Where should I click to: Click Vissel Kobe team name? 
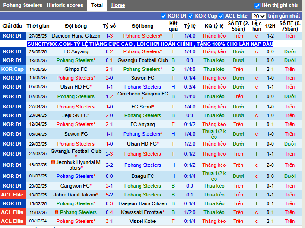coord(143,221)
